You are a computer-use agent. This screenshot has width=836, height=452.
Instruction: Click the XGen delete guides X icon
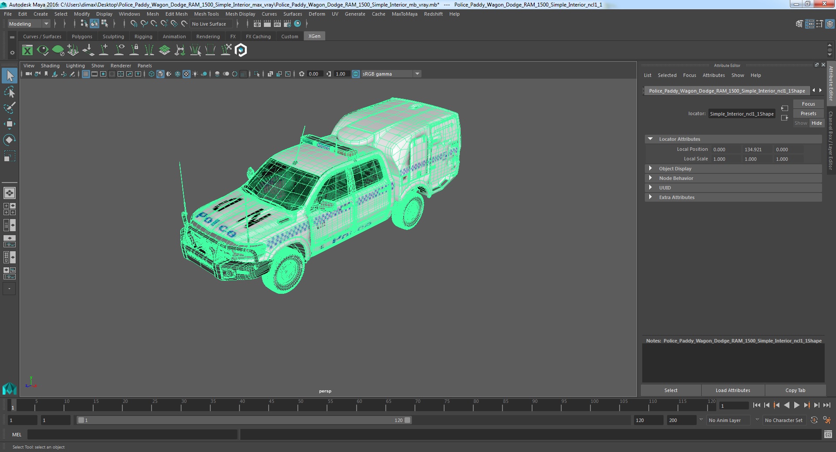coord(226,50)
